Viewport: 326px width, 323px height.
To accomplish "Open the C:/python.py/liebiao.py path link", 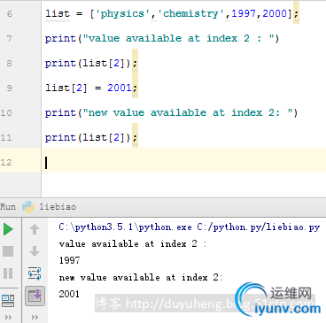I will (x=259, y=227).
